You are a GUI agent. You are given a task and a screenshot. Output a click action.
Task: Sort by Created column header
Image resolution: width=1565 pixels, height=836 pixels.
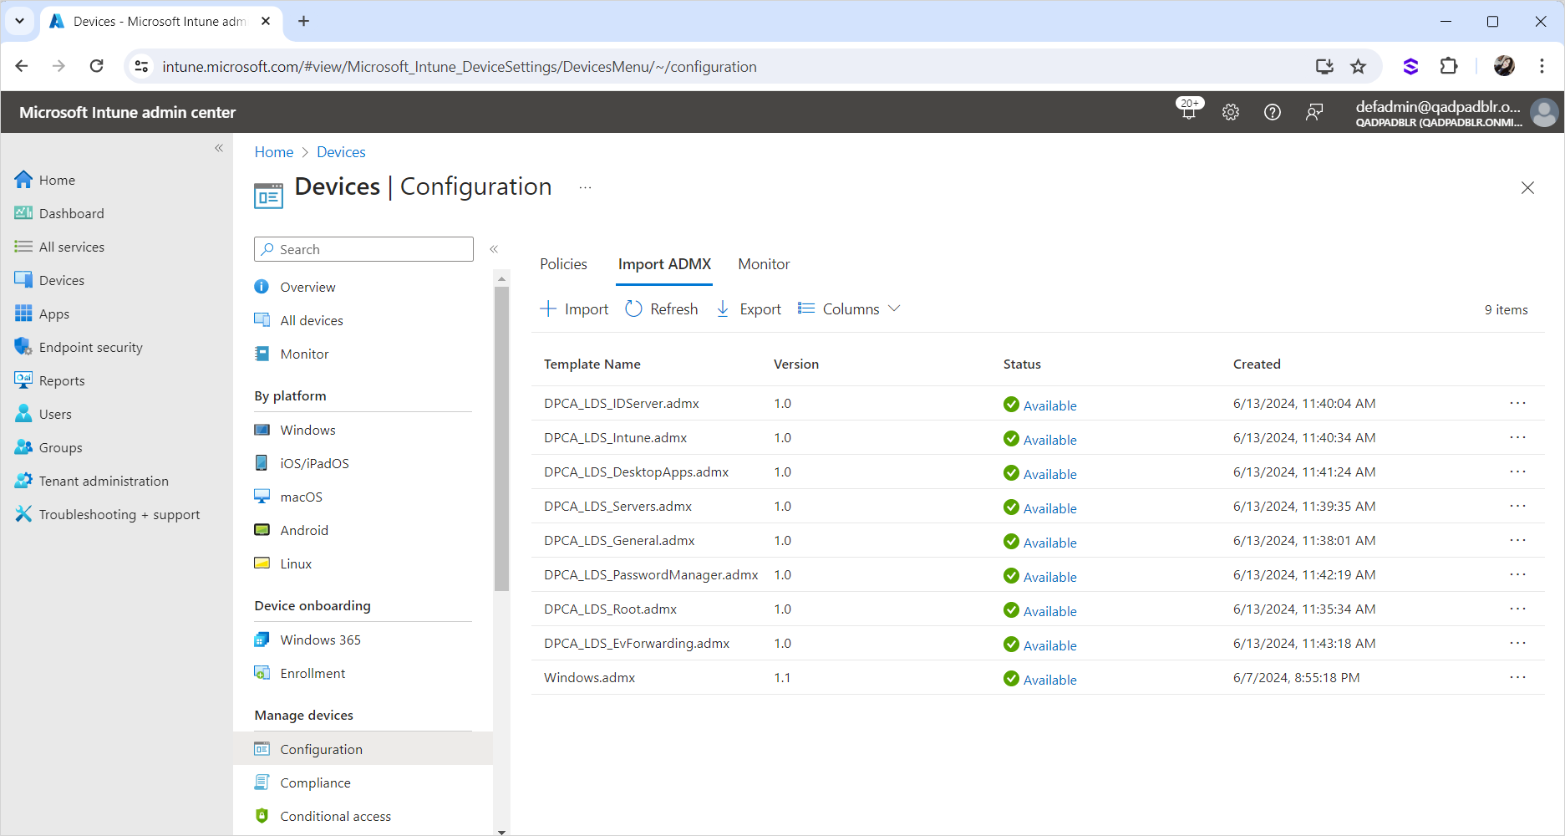pyautogui.click(x=1257, y=364)
